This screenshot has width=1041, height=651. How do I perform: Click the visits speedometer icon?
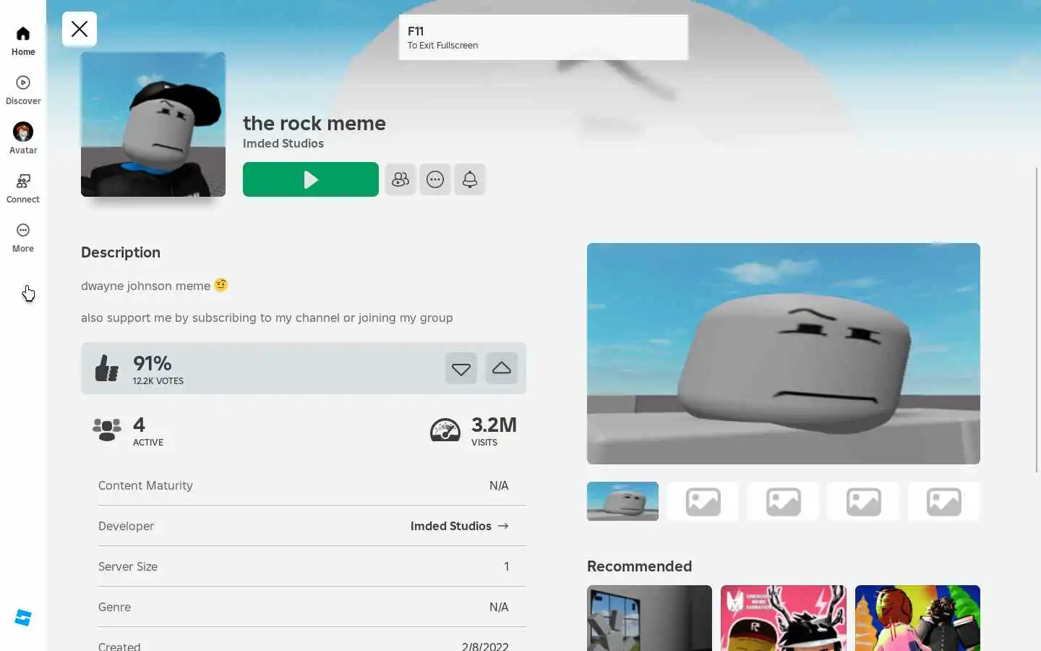[445, 430]
